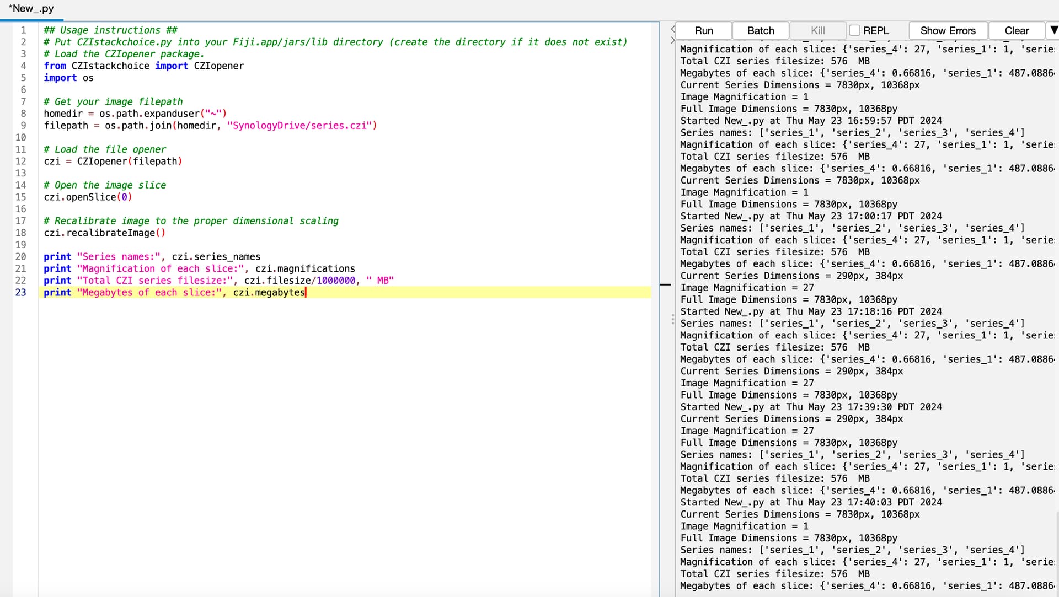
Task: Click the 'from CZIstackchoice import CZIopener' line
Action: 143,66
